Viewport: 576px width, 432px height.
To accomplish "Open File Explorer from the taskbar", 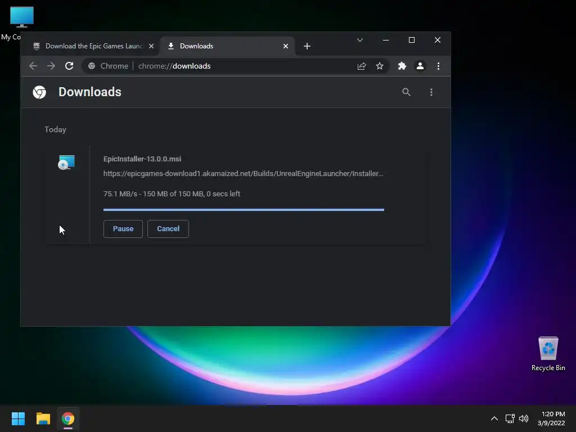I will coord(43,418).
